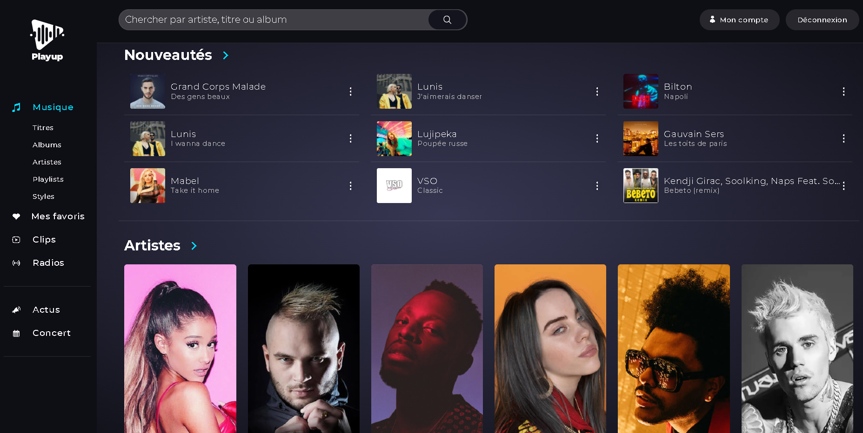
Task: Select artist card with red-lit face
Action: 427,348
